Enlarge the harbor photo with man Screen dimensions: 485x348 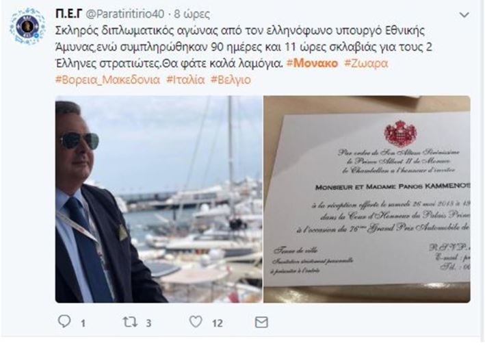(159, 199)
